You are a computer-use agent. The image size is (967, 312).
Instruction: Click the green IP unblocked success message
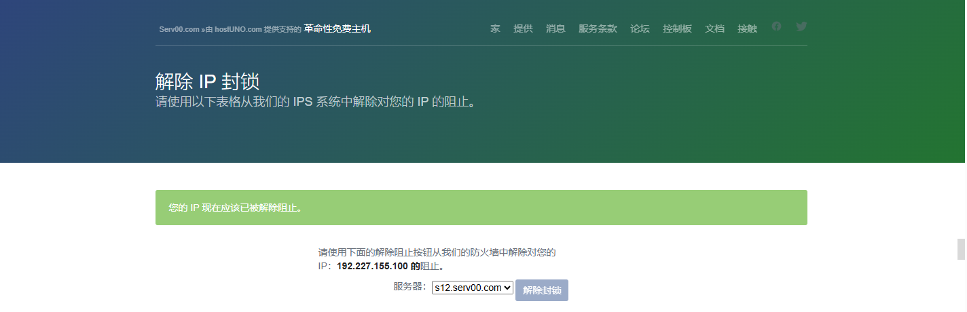[x=481, y=208]
